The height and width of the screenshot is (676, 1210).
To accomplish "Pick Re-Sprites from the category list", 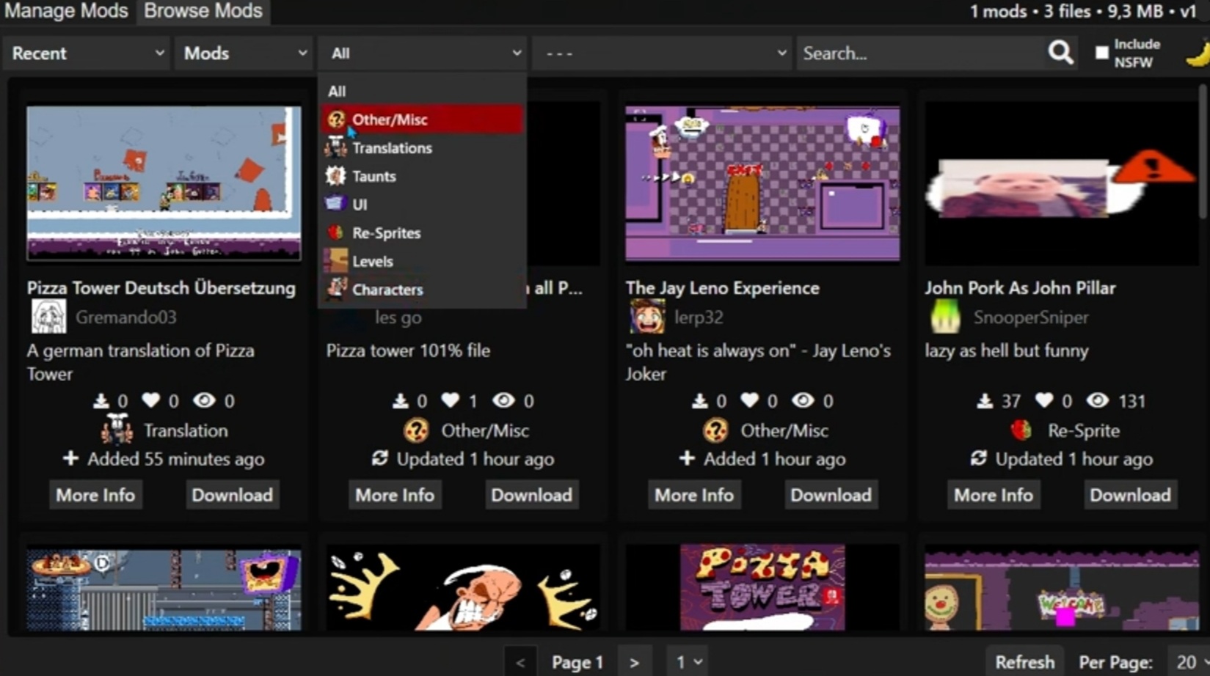I will pos(423,233).
